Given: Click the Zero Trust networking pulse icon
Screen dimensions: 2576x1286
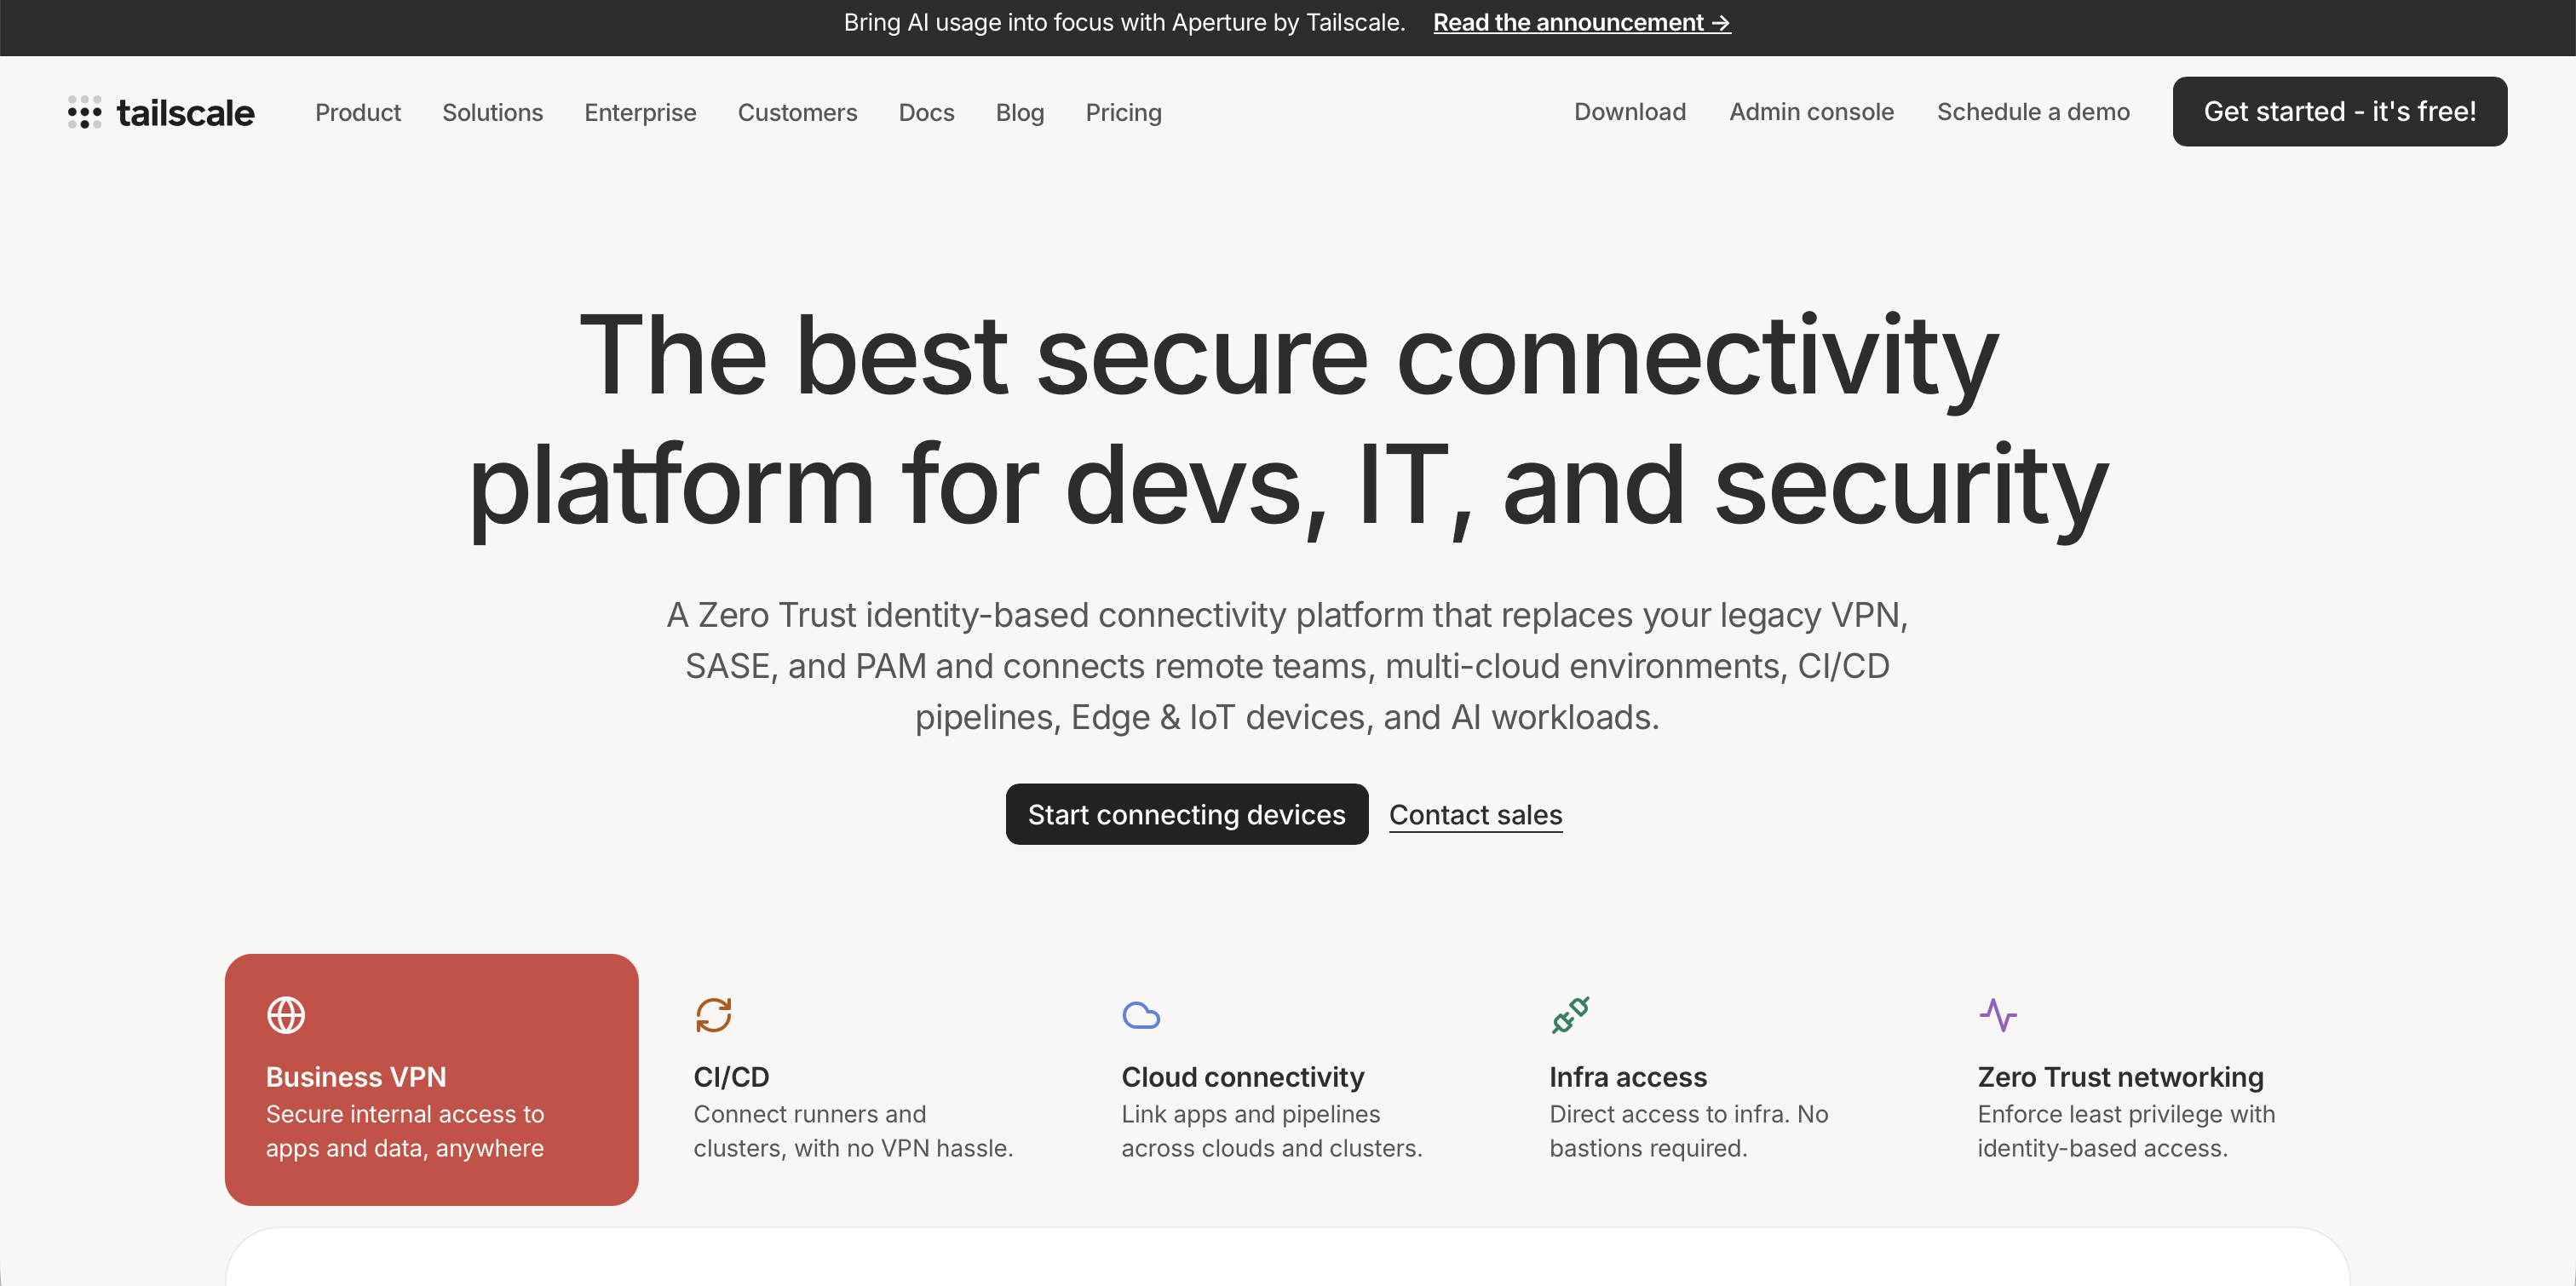Looking at the screenshot, I should 1997,1015.
